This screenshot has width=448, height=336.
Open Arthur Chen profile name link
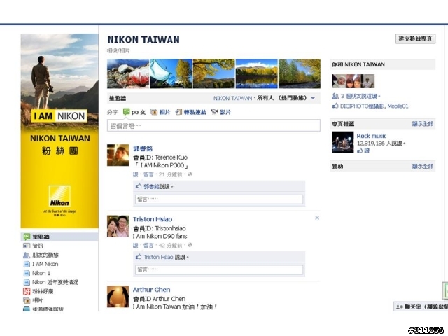(151, 290)
